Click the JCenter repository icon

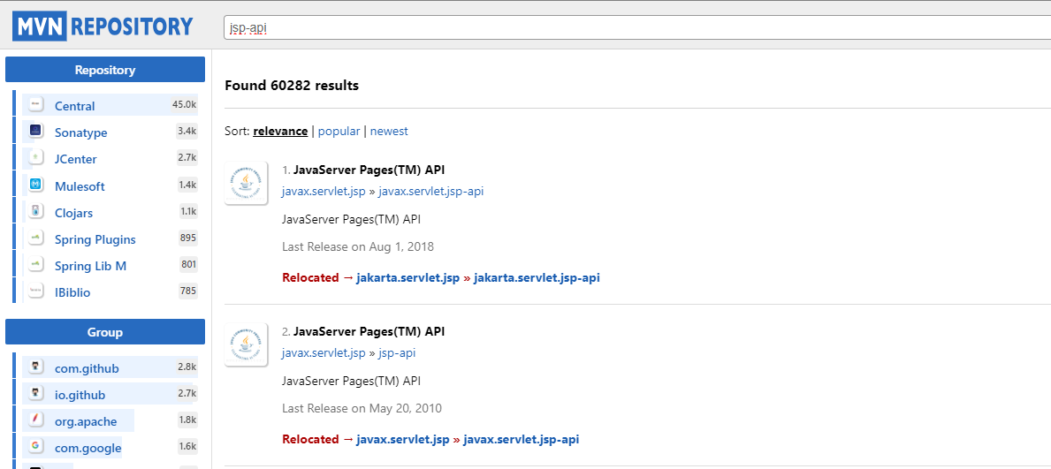coord(36,158)
